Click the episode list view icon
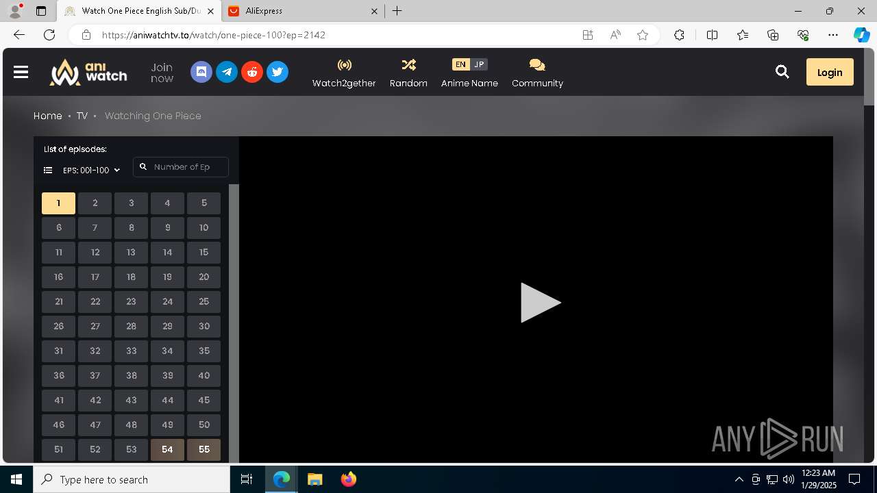This screenshot has height=493, width=877. [48, 170]
